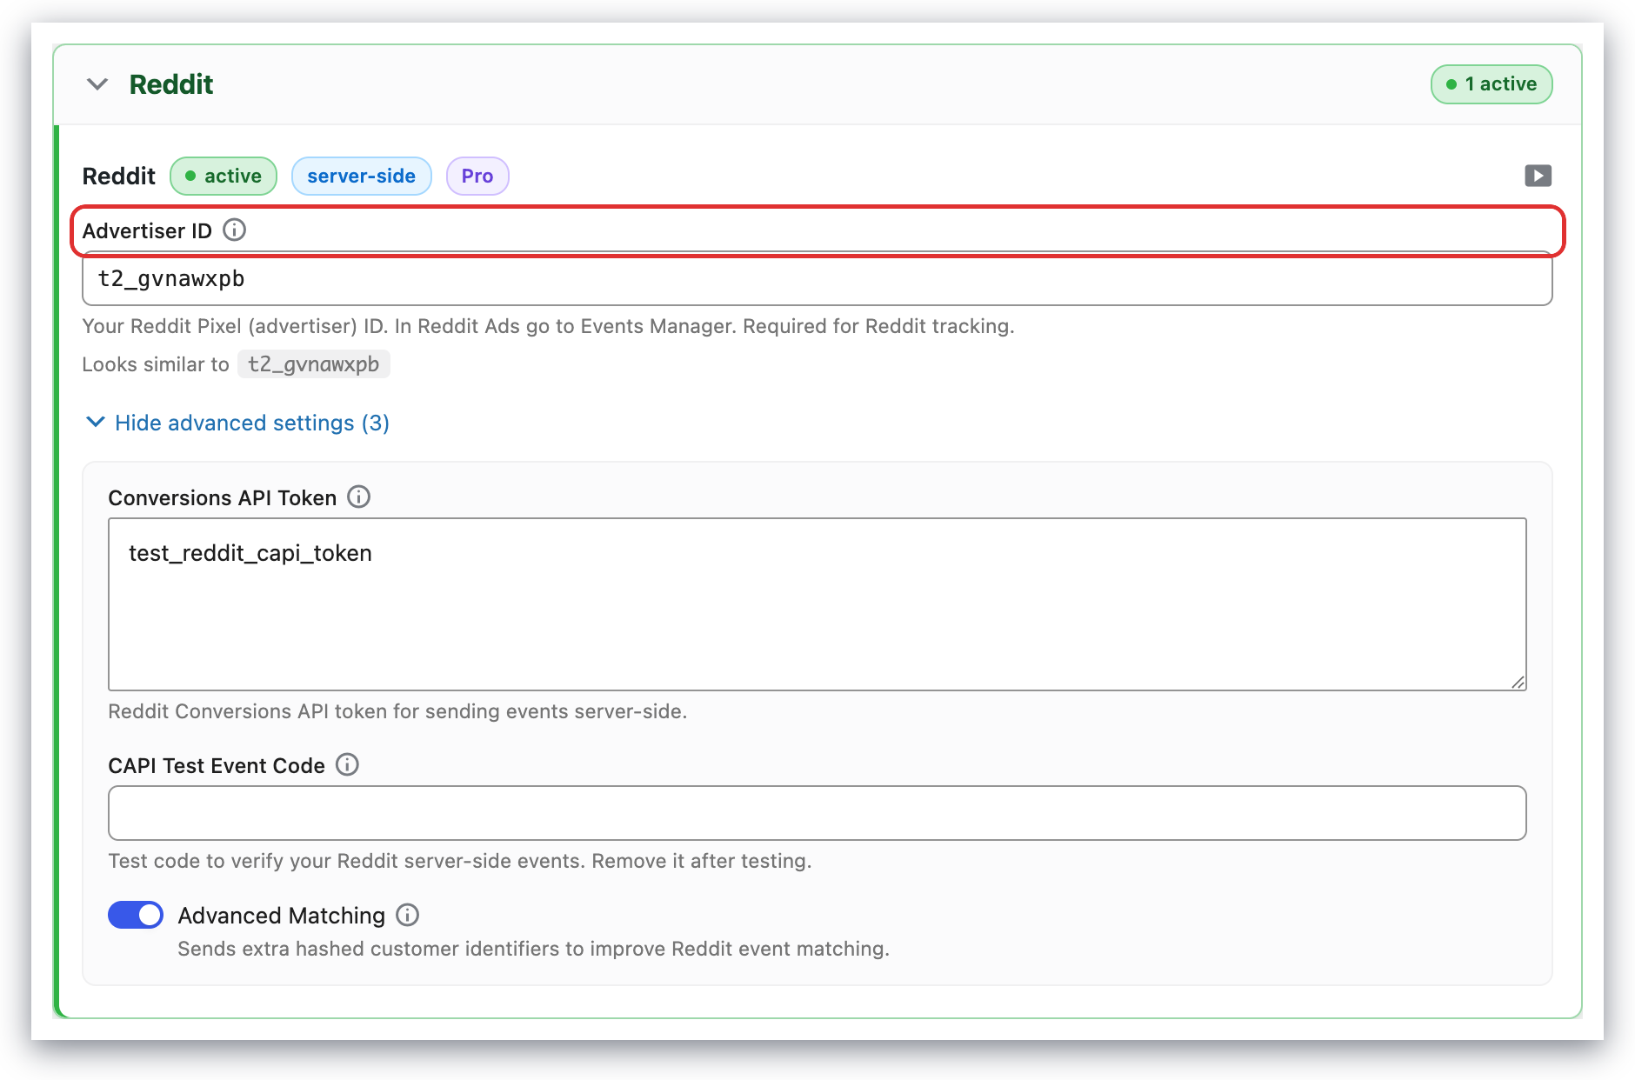The image size is (1635, 1080).
Task: Click the Reddit section heading
Action: pos(171,84)
